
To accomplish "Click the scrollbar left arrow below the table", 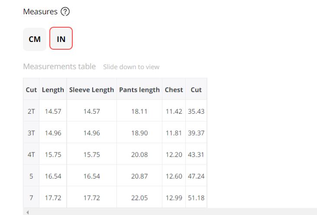I will [28, 212].
